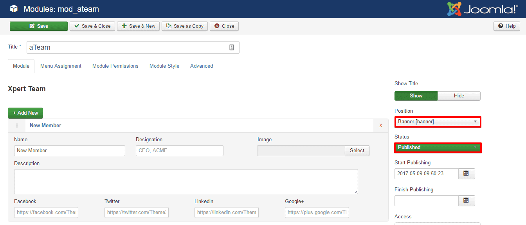Image resolution: width=526 pixels, height=225 pixels.
Task: Click the Designation input field
Action: (179, 151)
